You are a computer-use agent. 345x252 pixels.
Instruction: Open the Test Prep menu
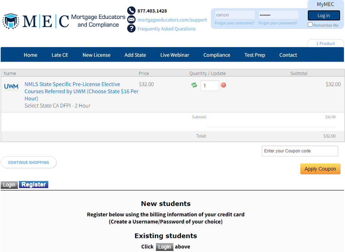click(x=255, y=55)
